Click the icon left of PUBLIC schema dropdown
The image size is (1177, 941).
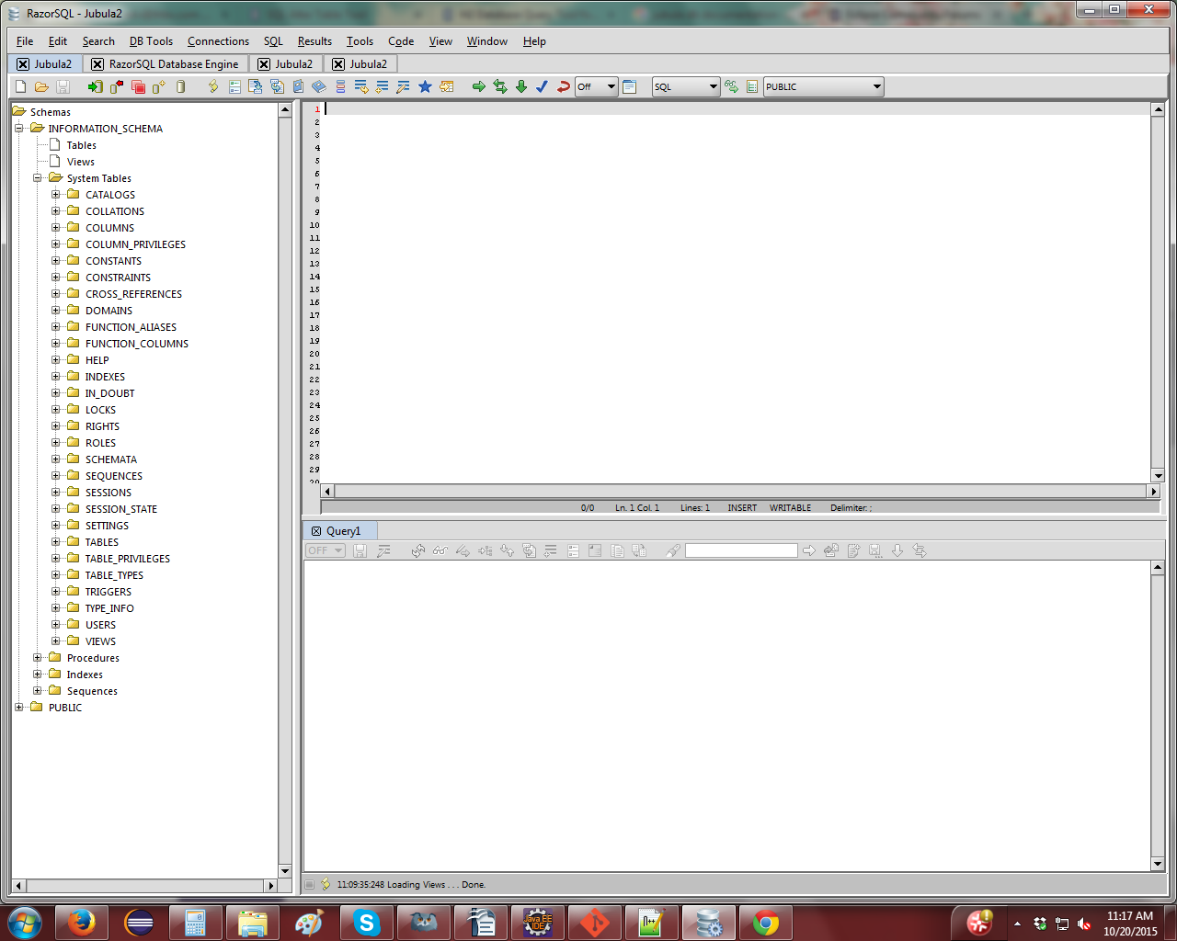click(752, 86)
